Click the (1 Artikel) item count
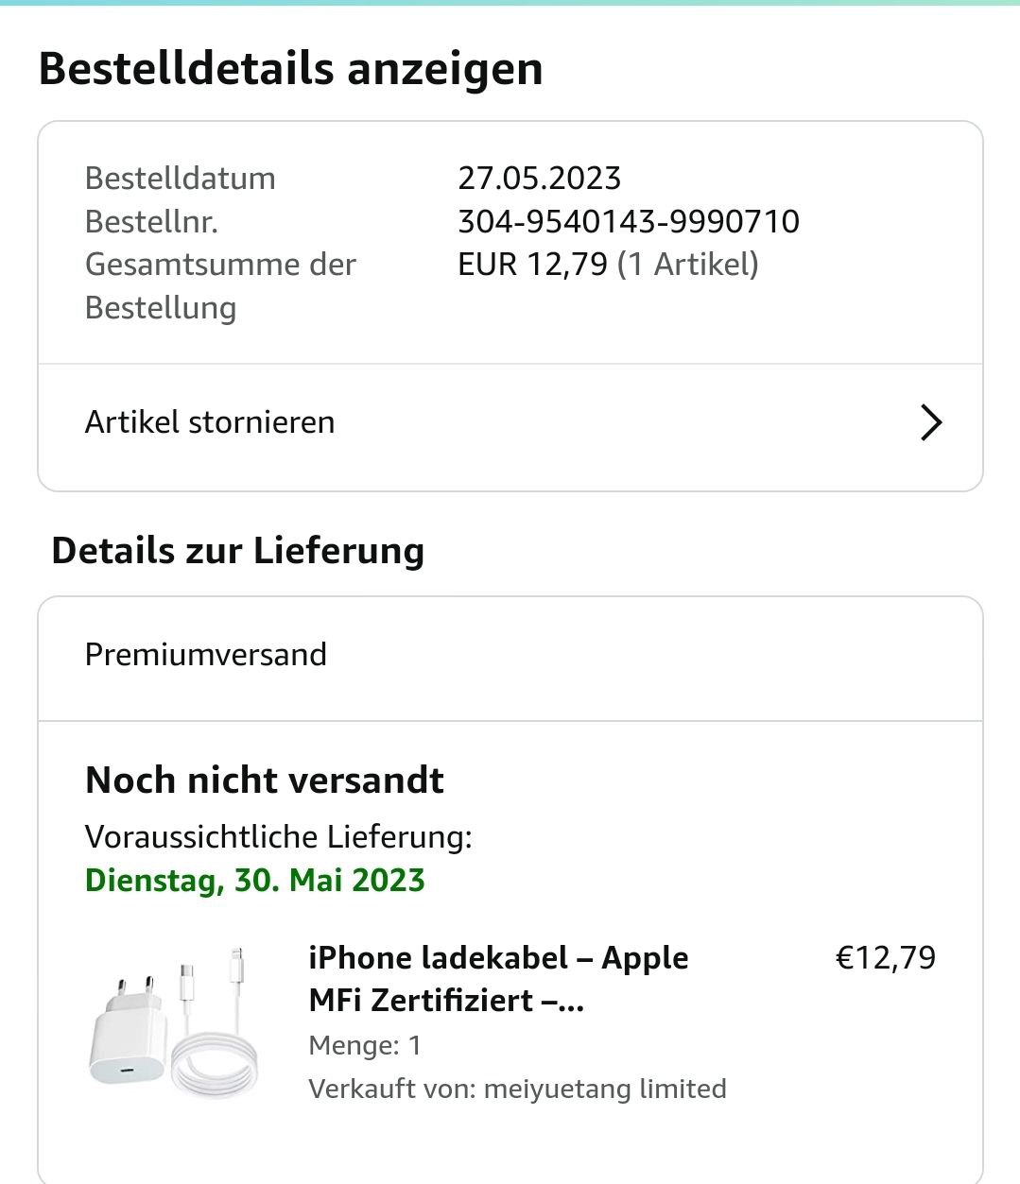This screenshot has width=1020, height=1184. [x=688, y=265]
